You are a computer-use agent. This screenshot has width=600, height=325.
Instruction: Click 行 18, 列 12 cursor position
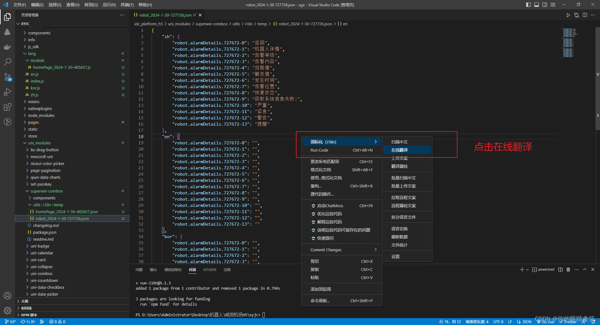click(x=450, y=322)
